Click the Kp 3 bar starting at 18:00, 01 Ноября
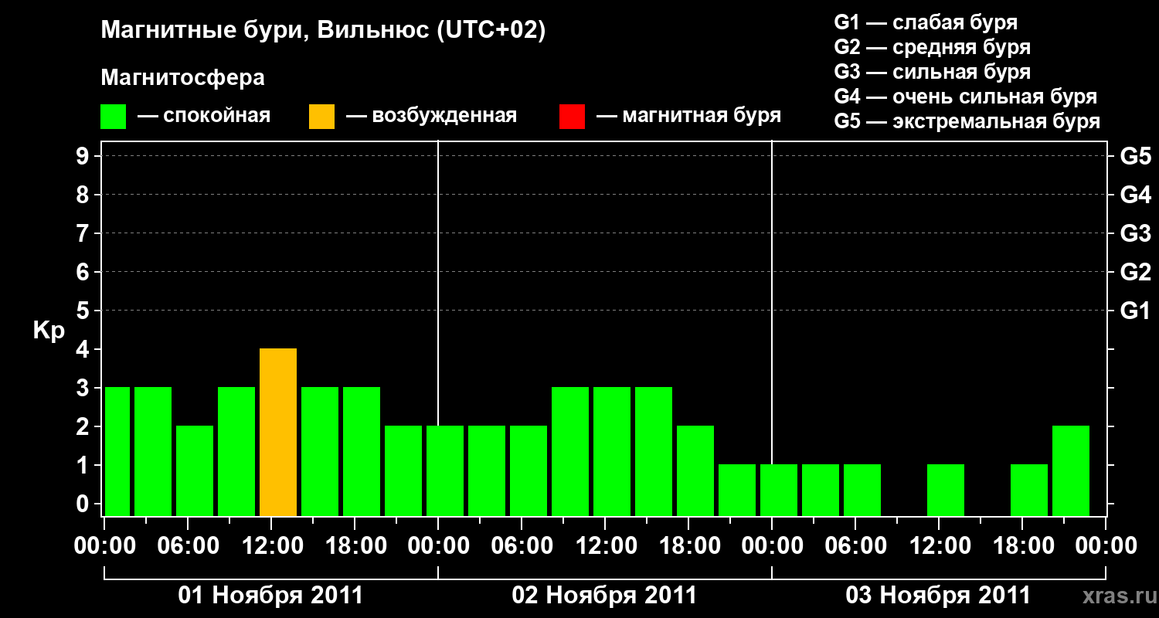 click(362, 452)
